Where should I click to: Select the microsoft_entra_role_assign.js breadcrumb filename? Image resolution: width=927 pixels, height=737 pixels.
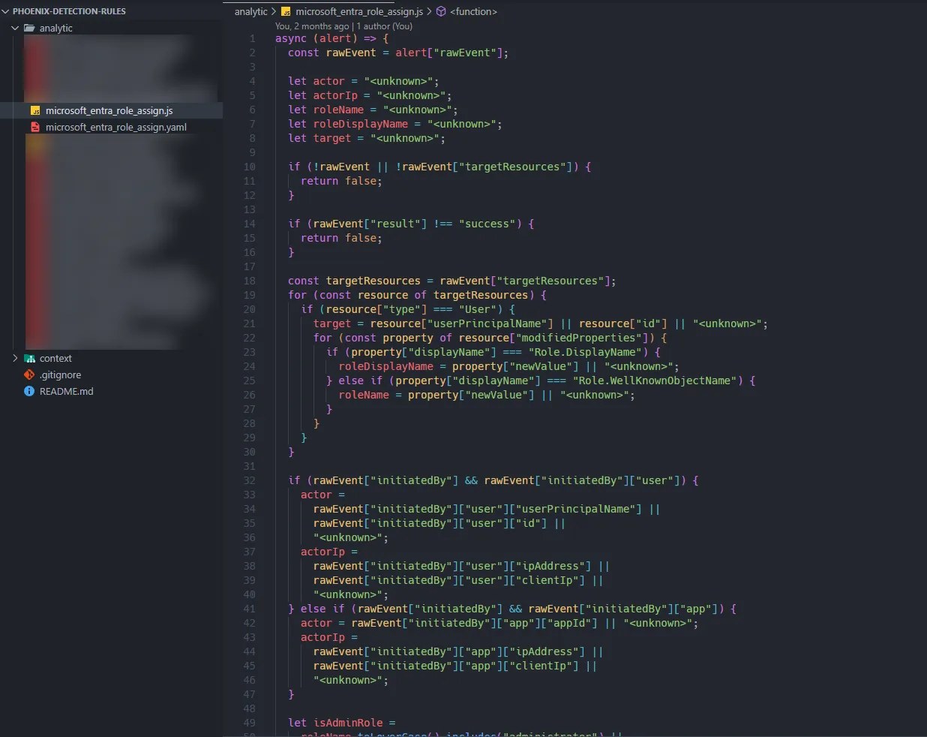click(x=359, y=12)
